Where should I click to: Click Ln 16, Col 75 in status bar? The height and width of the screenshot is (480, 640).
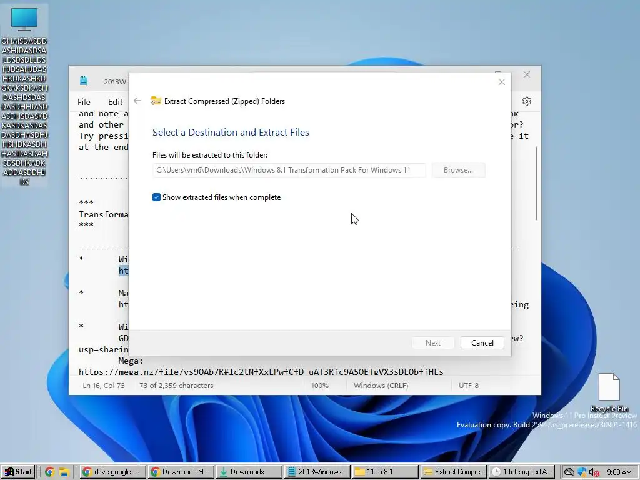pos(104,386)
